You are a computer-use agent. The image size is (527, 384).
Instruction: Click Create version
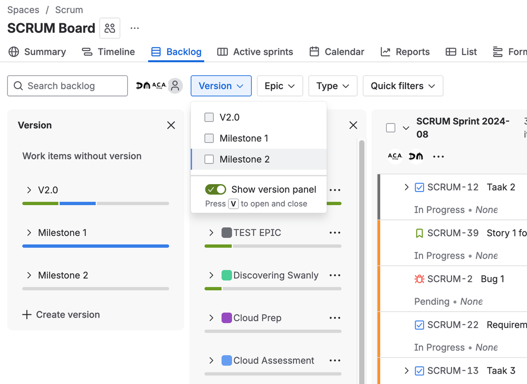[x=61, y=315]
